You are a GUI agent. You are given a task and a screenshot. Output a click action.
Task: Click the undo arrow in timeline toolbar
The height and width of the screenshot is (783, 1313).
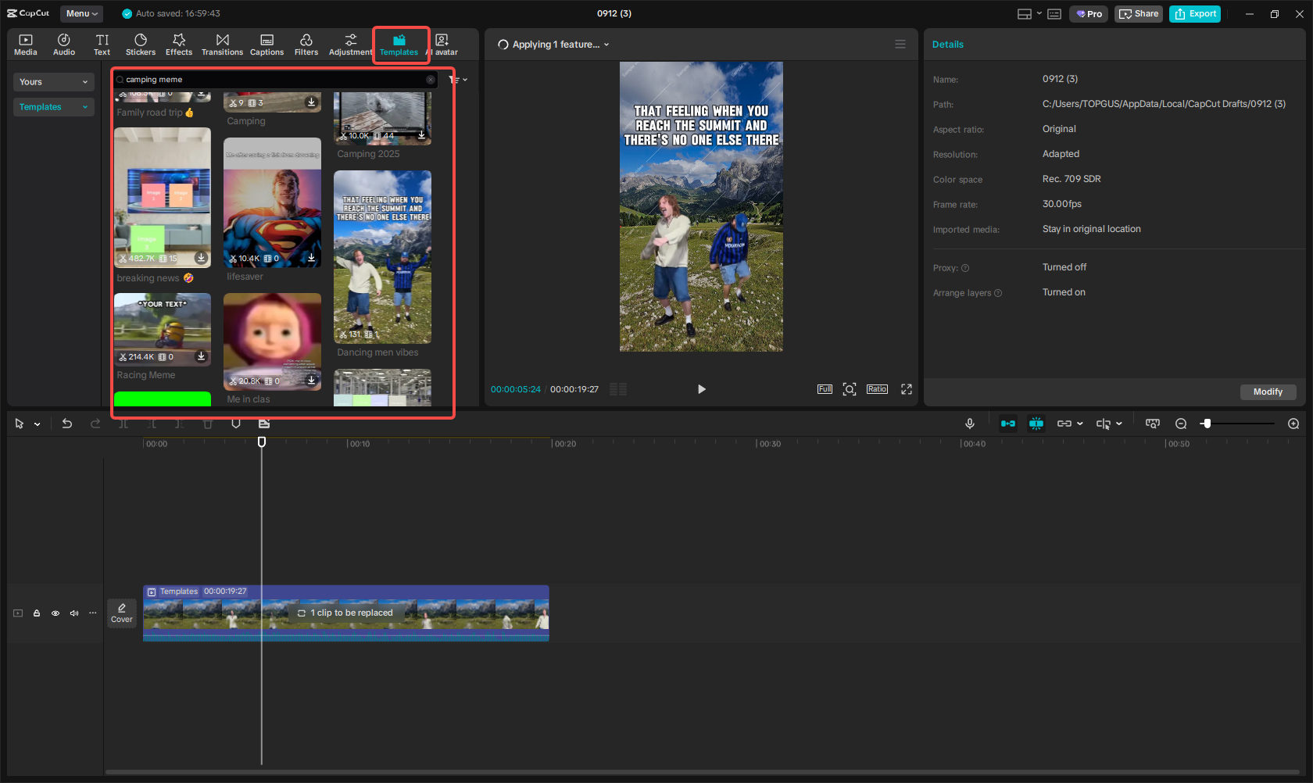[67, 424]
